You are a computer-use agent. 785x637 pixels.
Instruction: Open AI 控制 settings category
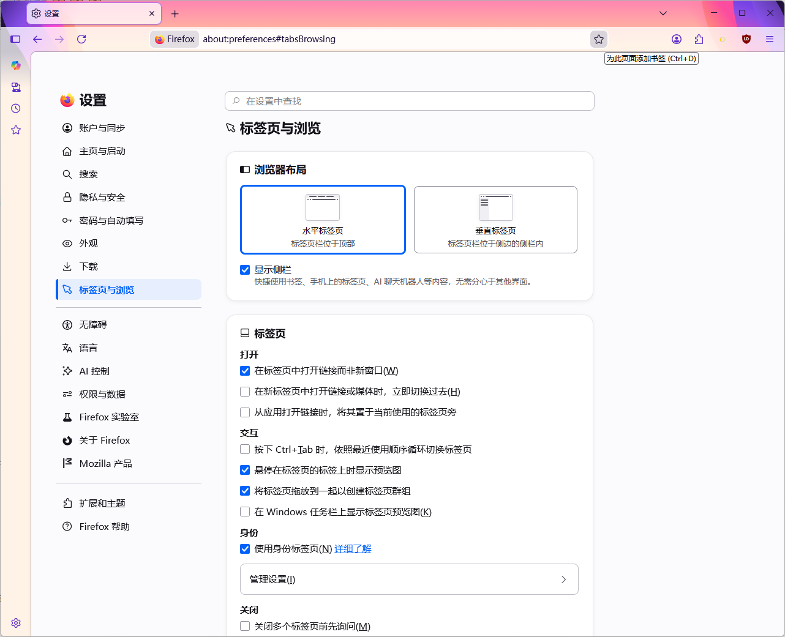click(129, 371)
